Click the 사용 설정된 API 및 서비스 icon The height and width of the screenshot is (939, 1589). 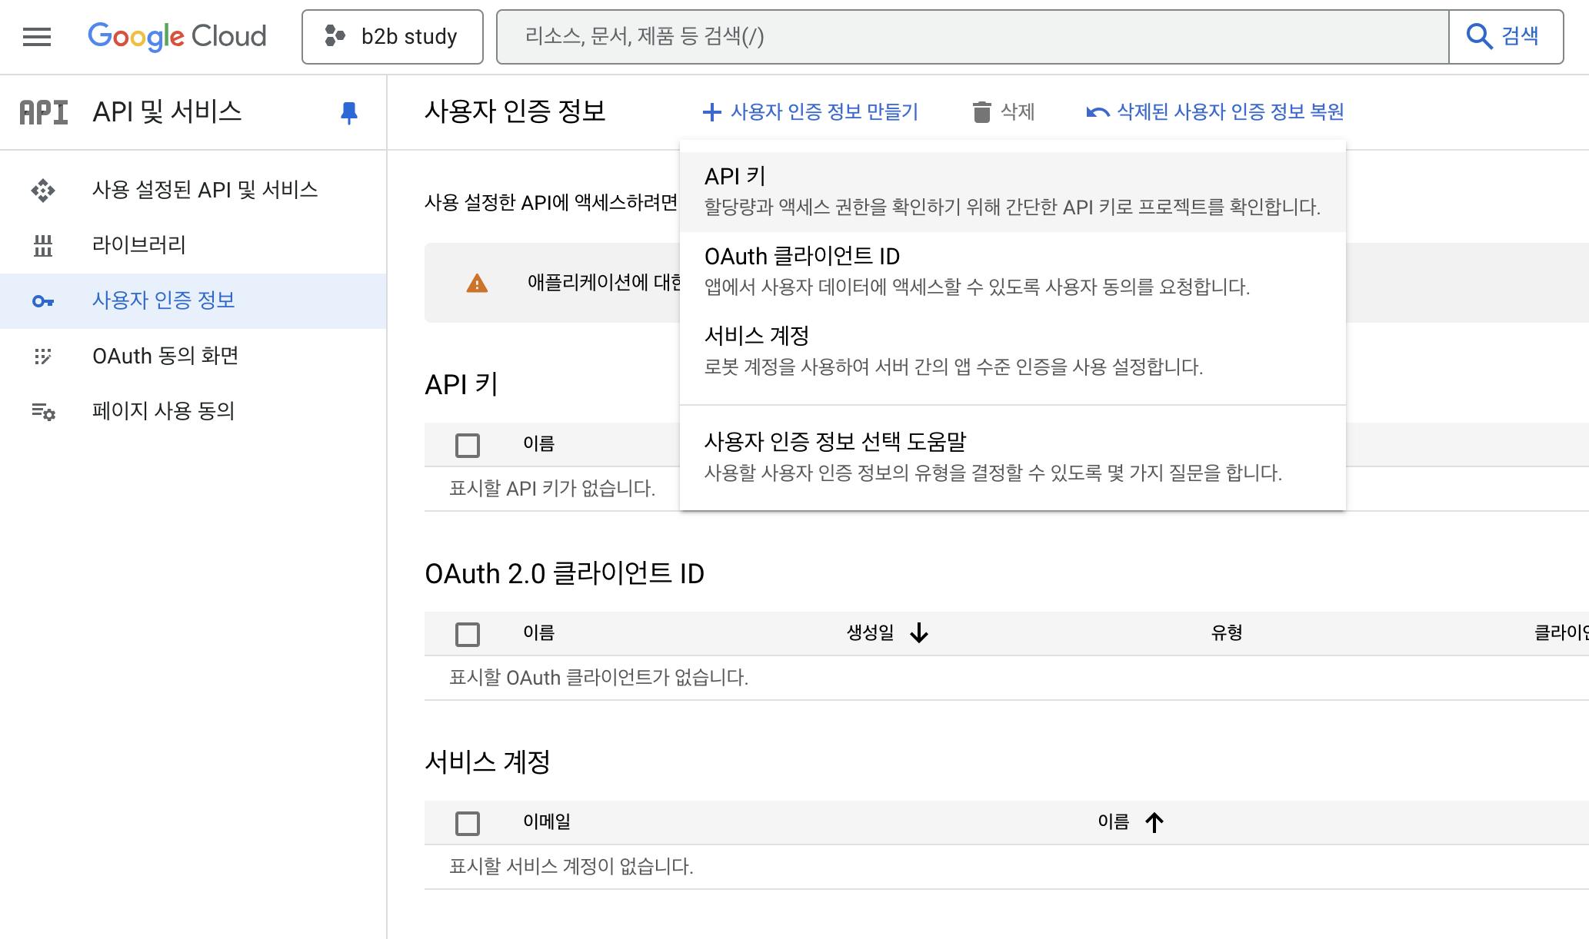tap(43, 191)
